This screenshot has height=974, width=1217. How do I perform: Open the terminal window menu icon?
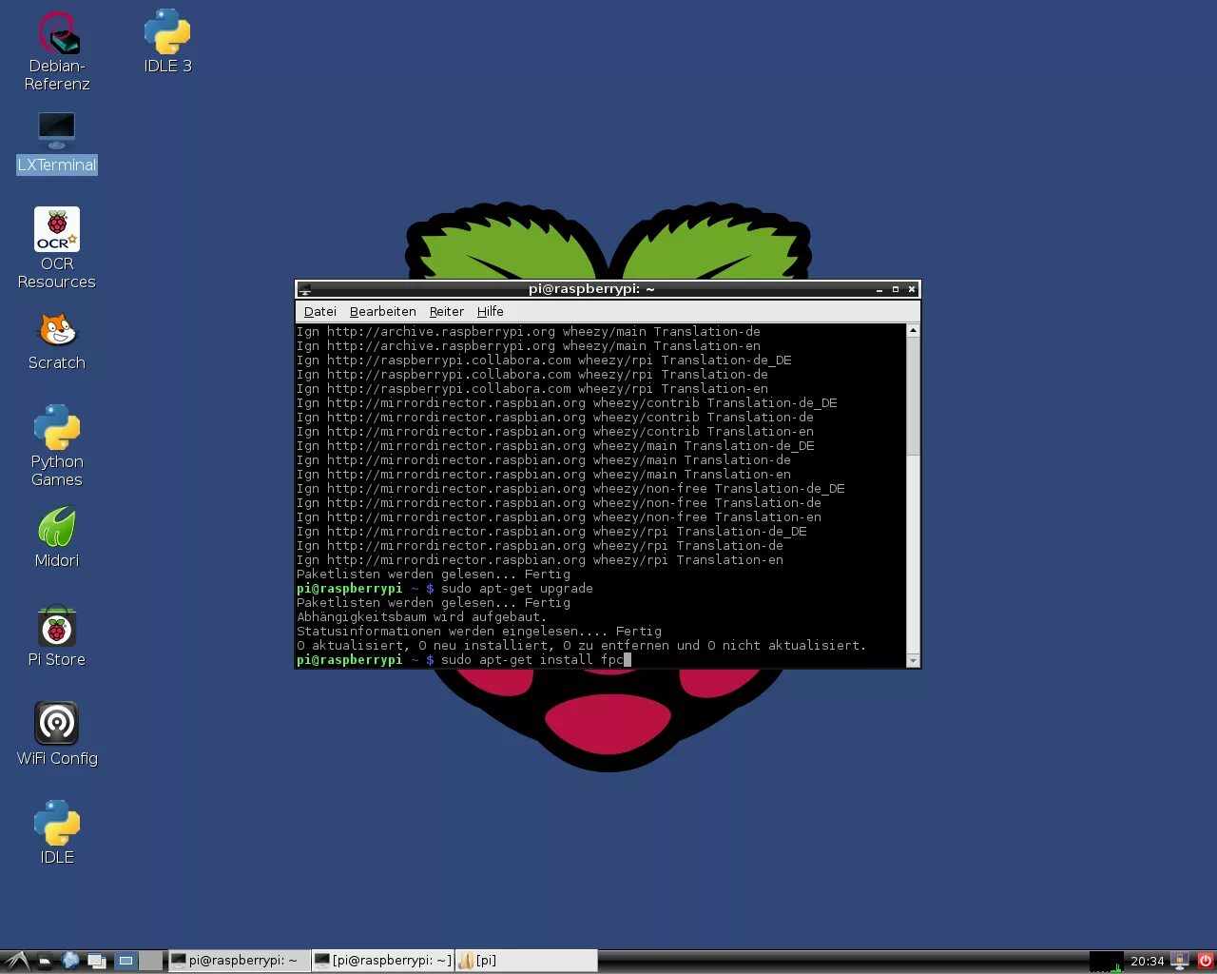tap(304, 289)
